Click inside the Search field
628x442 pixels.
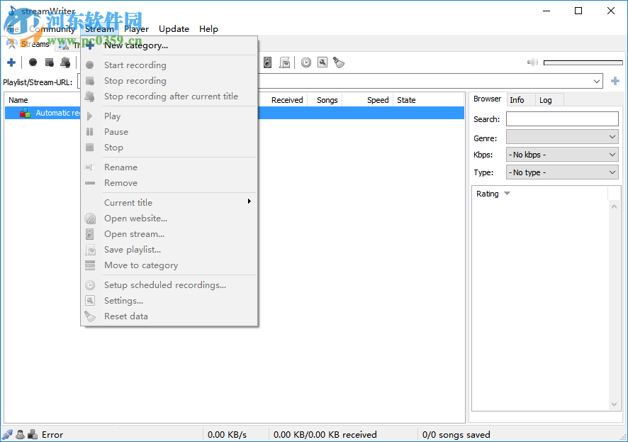tap(562, 118)
